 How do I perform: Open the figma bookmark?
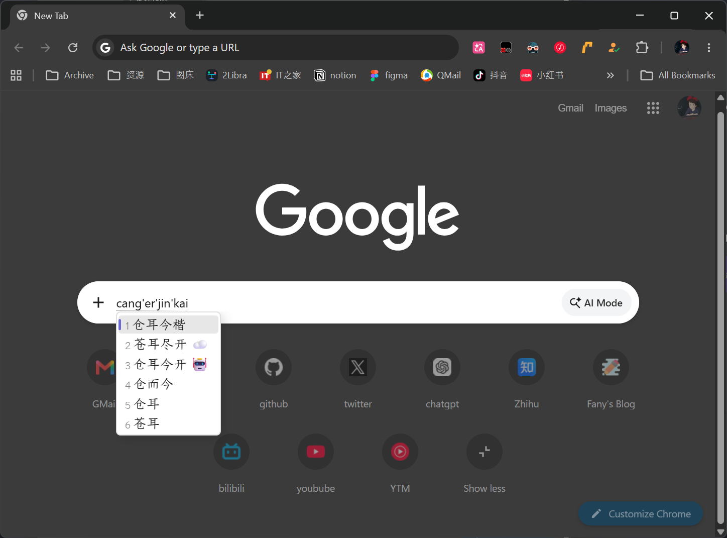pyautogui.click(x=389, y=75)
